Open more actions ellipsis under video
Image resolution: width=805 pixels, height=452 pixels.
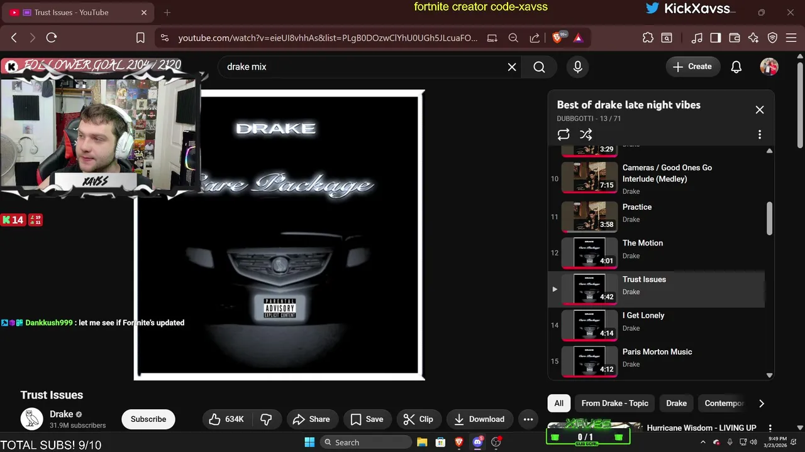(528, 419)
